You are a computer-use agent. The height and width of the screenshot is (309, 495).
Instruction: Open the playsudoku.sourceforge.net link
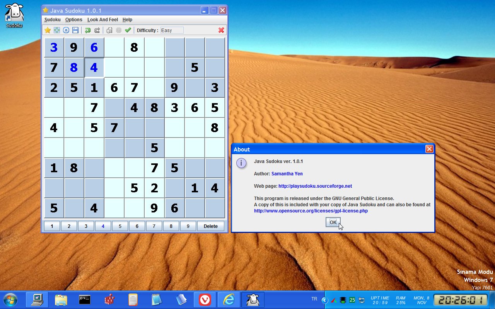coord(315,186)
